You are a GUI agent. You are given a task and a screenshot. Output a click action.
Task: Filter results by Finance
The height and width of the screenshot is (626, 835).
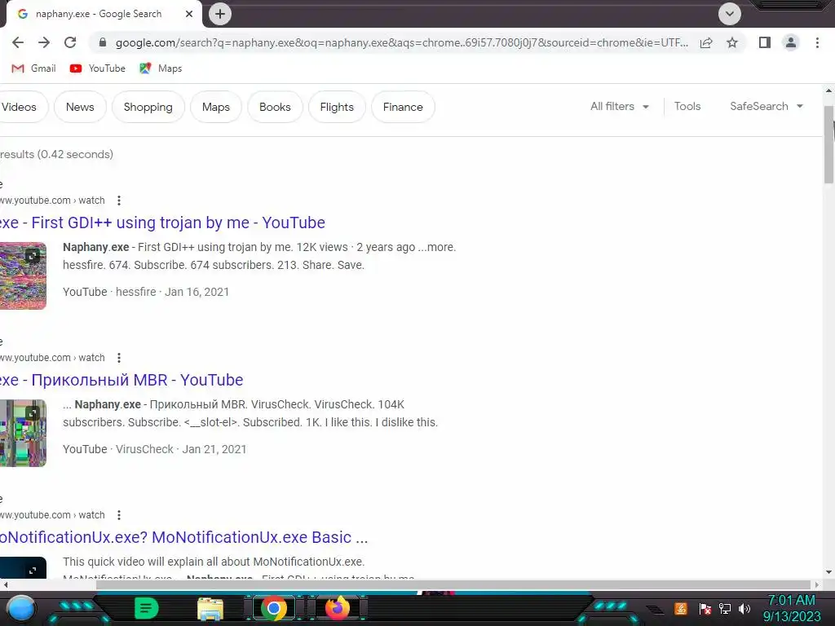(x=403, y=107)
